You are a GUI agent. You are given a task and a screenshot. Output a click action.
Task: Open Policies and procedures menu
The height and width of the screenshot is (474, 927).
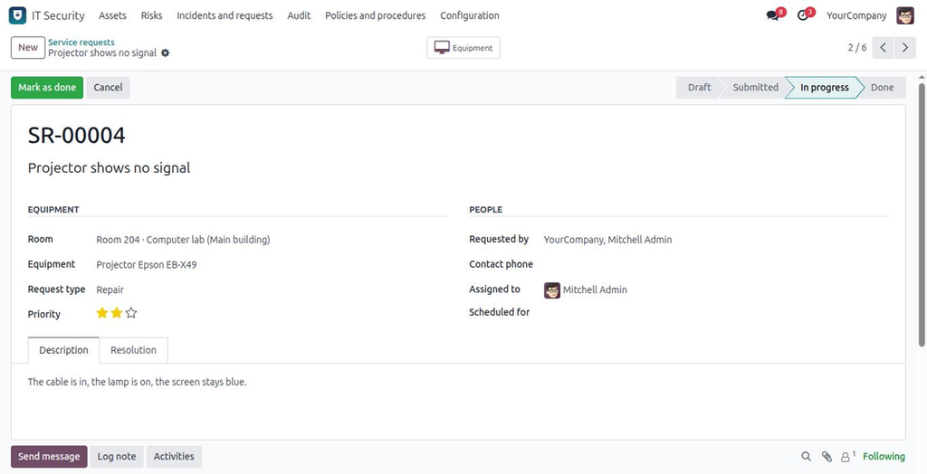[x=375, y=15]
